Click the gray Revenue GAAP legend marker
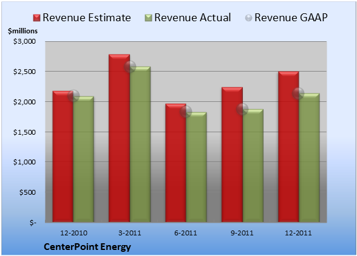The height and width of the screenshot is (256, 357). click(249, 18)
